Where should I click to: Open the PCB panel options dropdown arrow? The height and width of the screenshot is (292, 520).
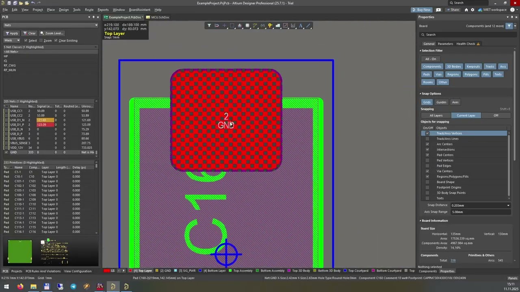pos(89,17)
